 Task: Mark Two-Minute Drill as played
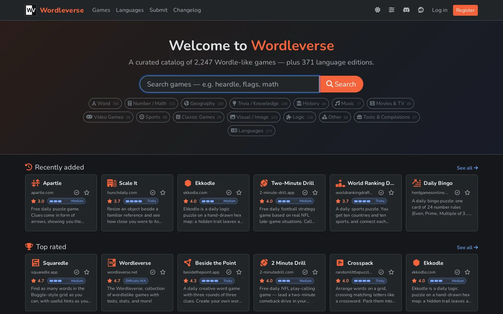[305, 193]
